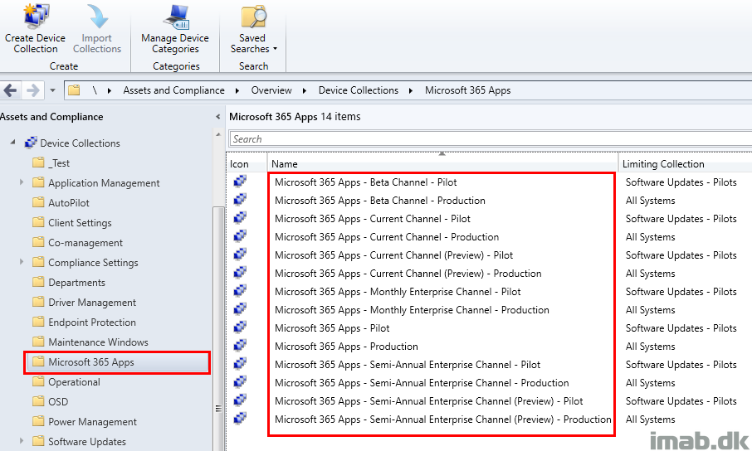Expand the Application Management folder
Screen dimensions: 752x451
tap(22, 182)
